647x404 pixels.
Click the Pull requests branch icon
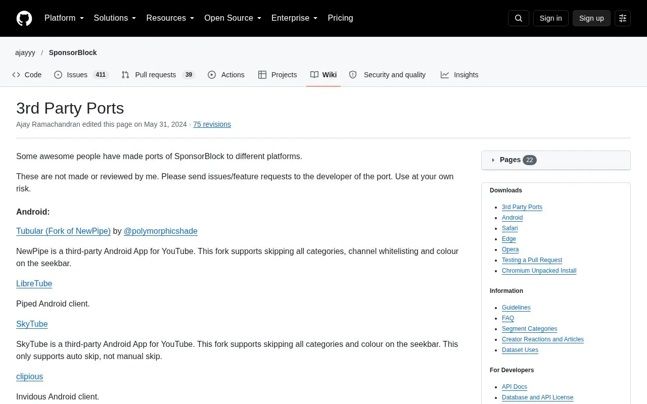coord(125,75)
